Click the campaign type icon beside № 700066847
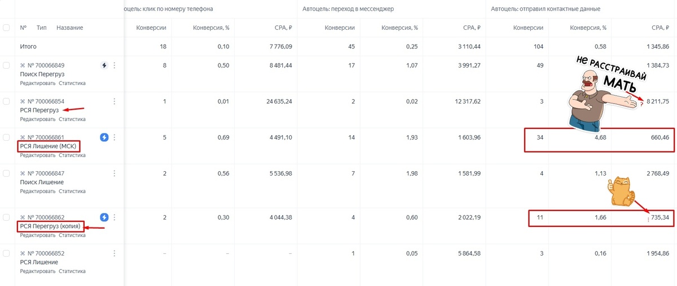 pyautogui.click(x=23, y=173)
